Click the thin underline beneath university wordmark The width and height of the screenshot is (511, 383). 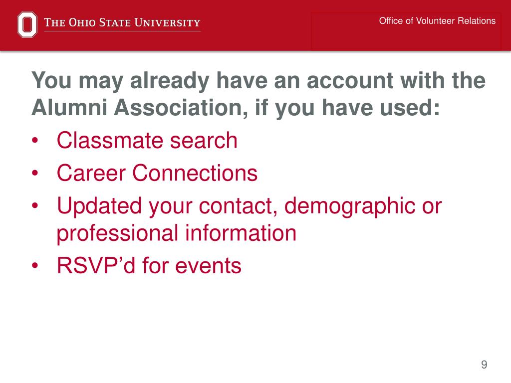point(122,31)
